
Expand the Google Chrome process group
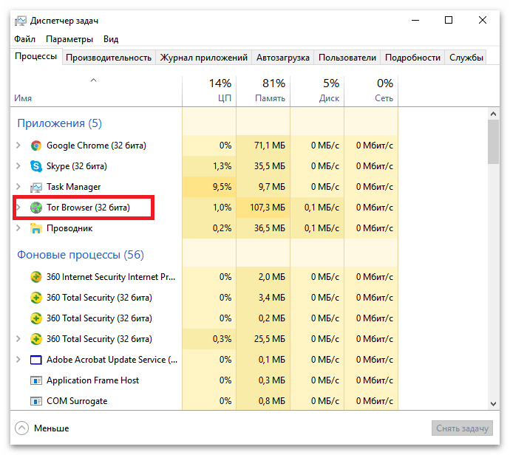tap(18, 146)
